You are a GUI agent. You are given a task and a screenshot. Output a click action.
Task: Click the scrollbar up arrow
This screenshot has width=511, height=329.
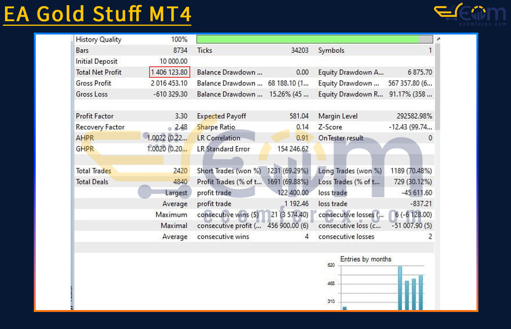[438, 39]
